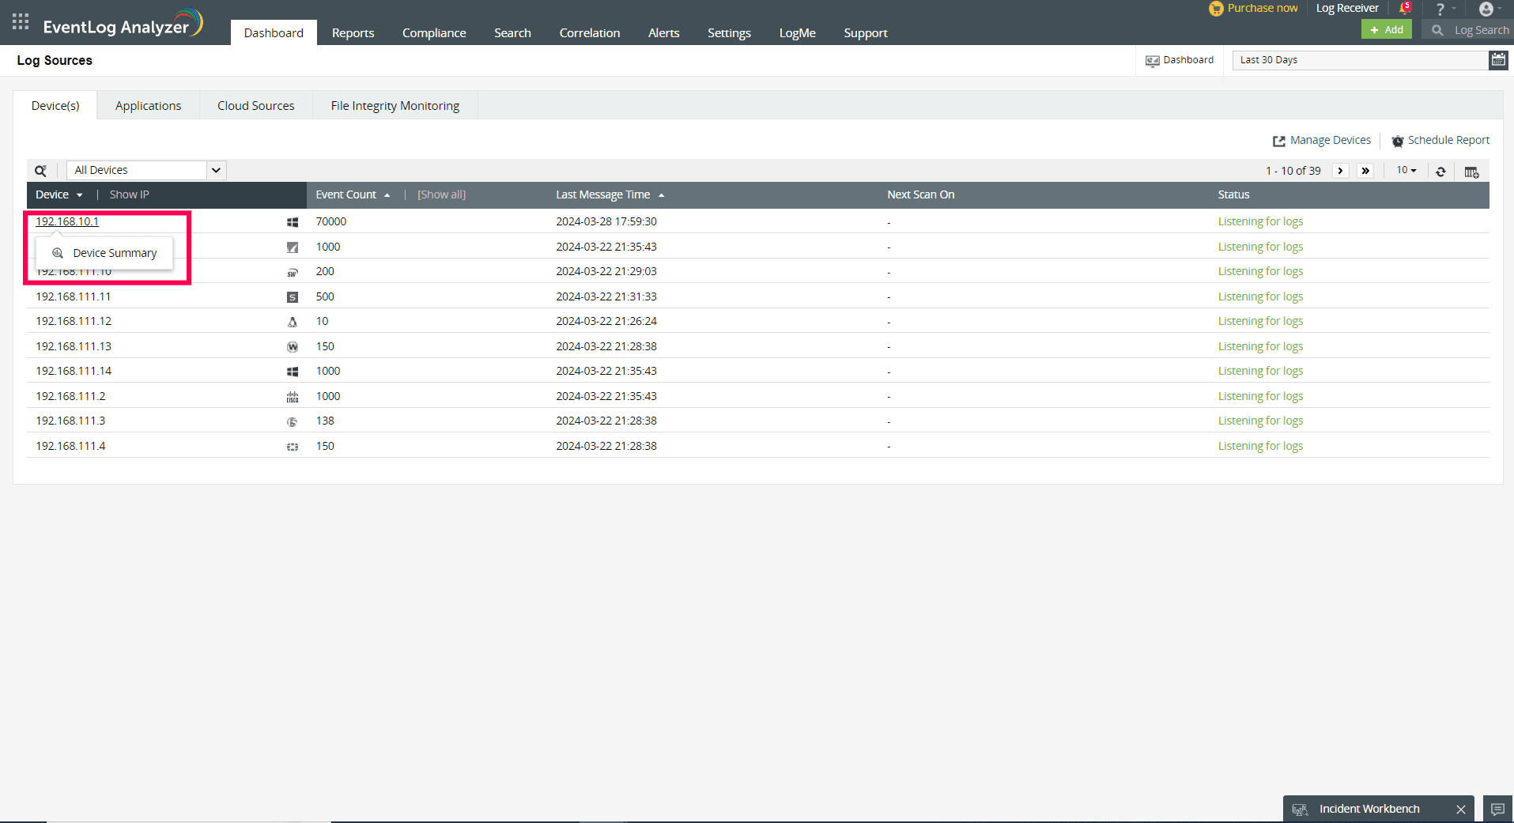
Task: Open File Integrity Monitoring tab
Action: [x=395, y=105]
